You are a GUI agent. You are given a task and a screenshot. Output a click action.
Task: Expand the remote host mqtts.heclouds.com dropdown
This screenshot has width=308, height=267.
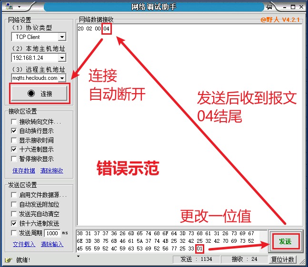pyautogui.click(x=62, y=78)
